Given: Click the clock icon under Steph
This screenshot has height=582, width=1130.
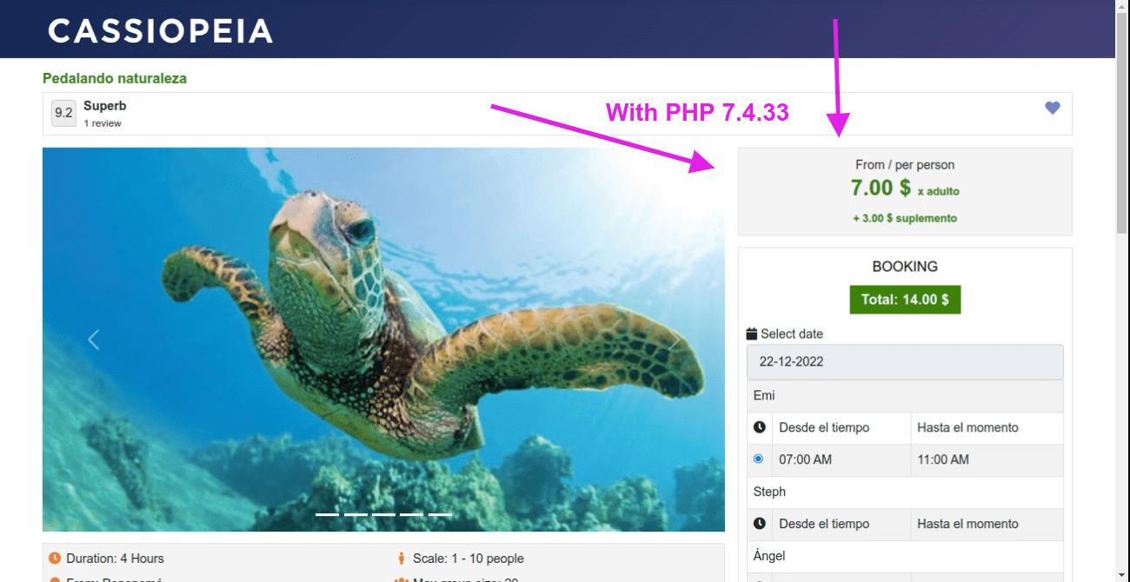Looking at the screenshot, I should click(x=759, y=524).
